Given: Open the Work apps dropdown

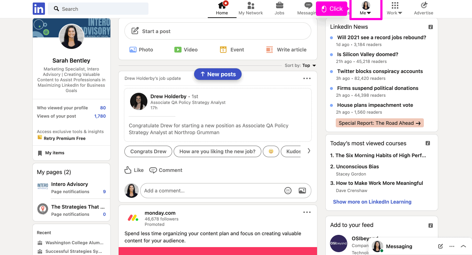Looking at the screenshot, I should click(395, 9).
